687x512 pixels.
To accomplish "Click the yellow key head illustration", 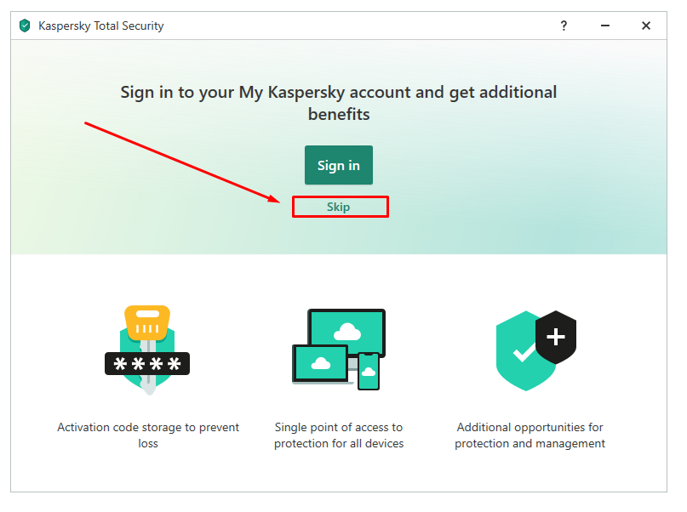I will pyautogui.click(x=147, y=322).
